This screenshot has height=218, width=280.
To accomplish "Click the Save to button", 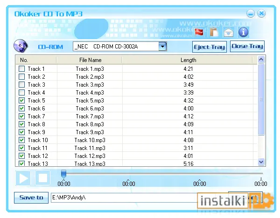I will 31,198.
